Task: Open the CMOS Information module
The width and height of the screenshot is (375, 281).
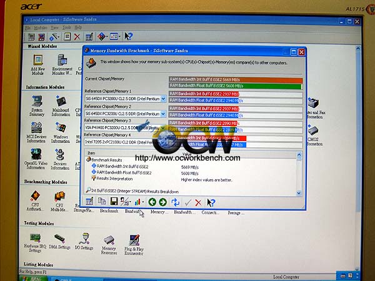Action: click(x=314, y=136)
